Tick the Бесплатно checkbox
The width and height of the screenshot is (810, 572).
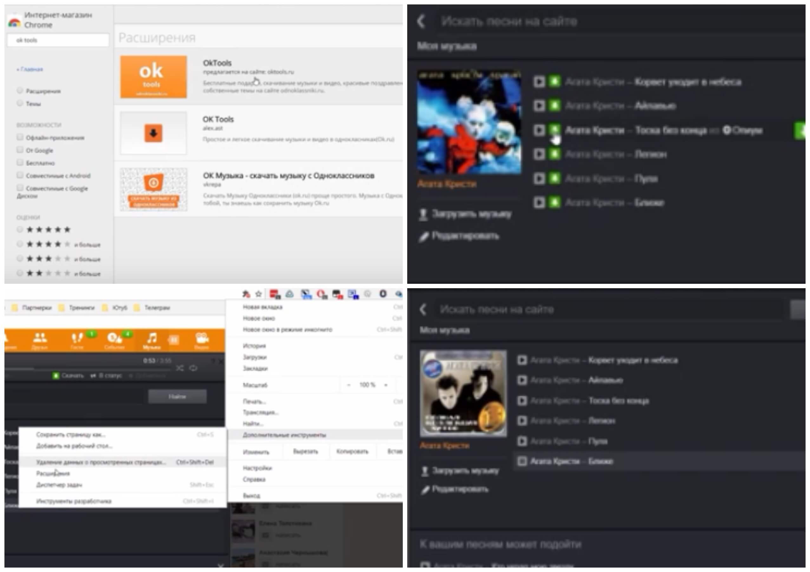coord(20,162)
